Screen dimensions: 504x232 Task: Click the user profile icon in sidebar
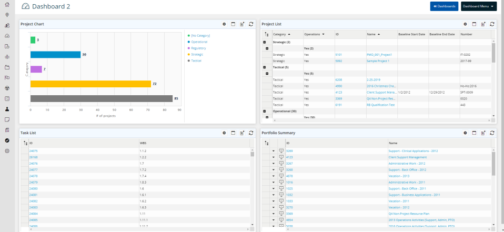[7, 109]
